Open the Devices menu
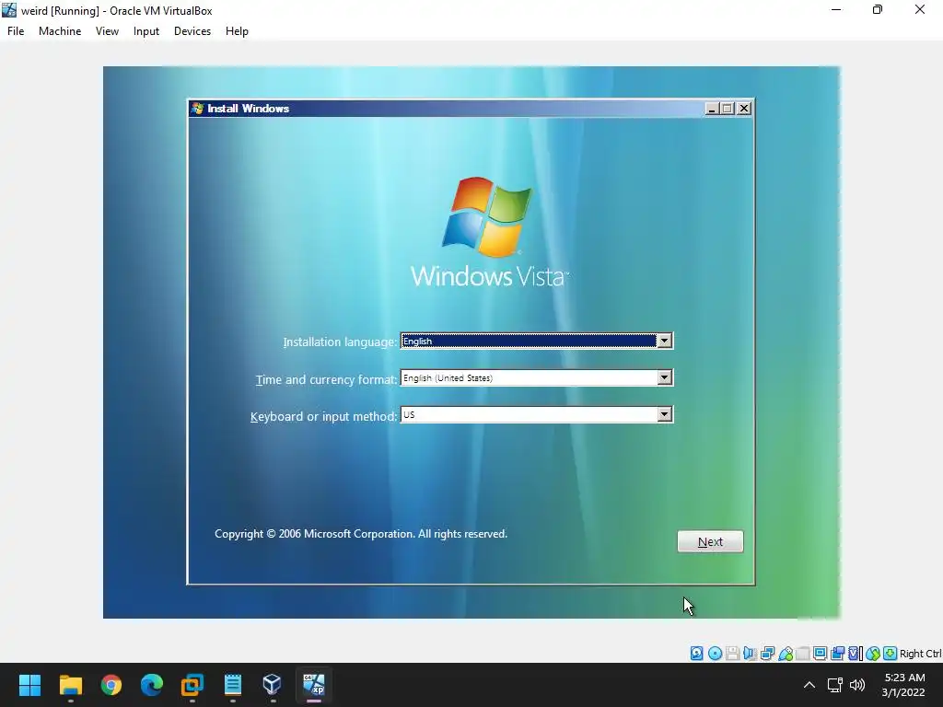The image size is (943, 707). click(192, 31)
